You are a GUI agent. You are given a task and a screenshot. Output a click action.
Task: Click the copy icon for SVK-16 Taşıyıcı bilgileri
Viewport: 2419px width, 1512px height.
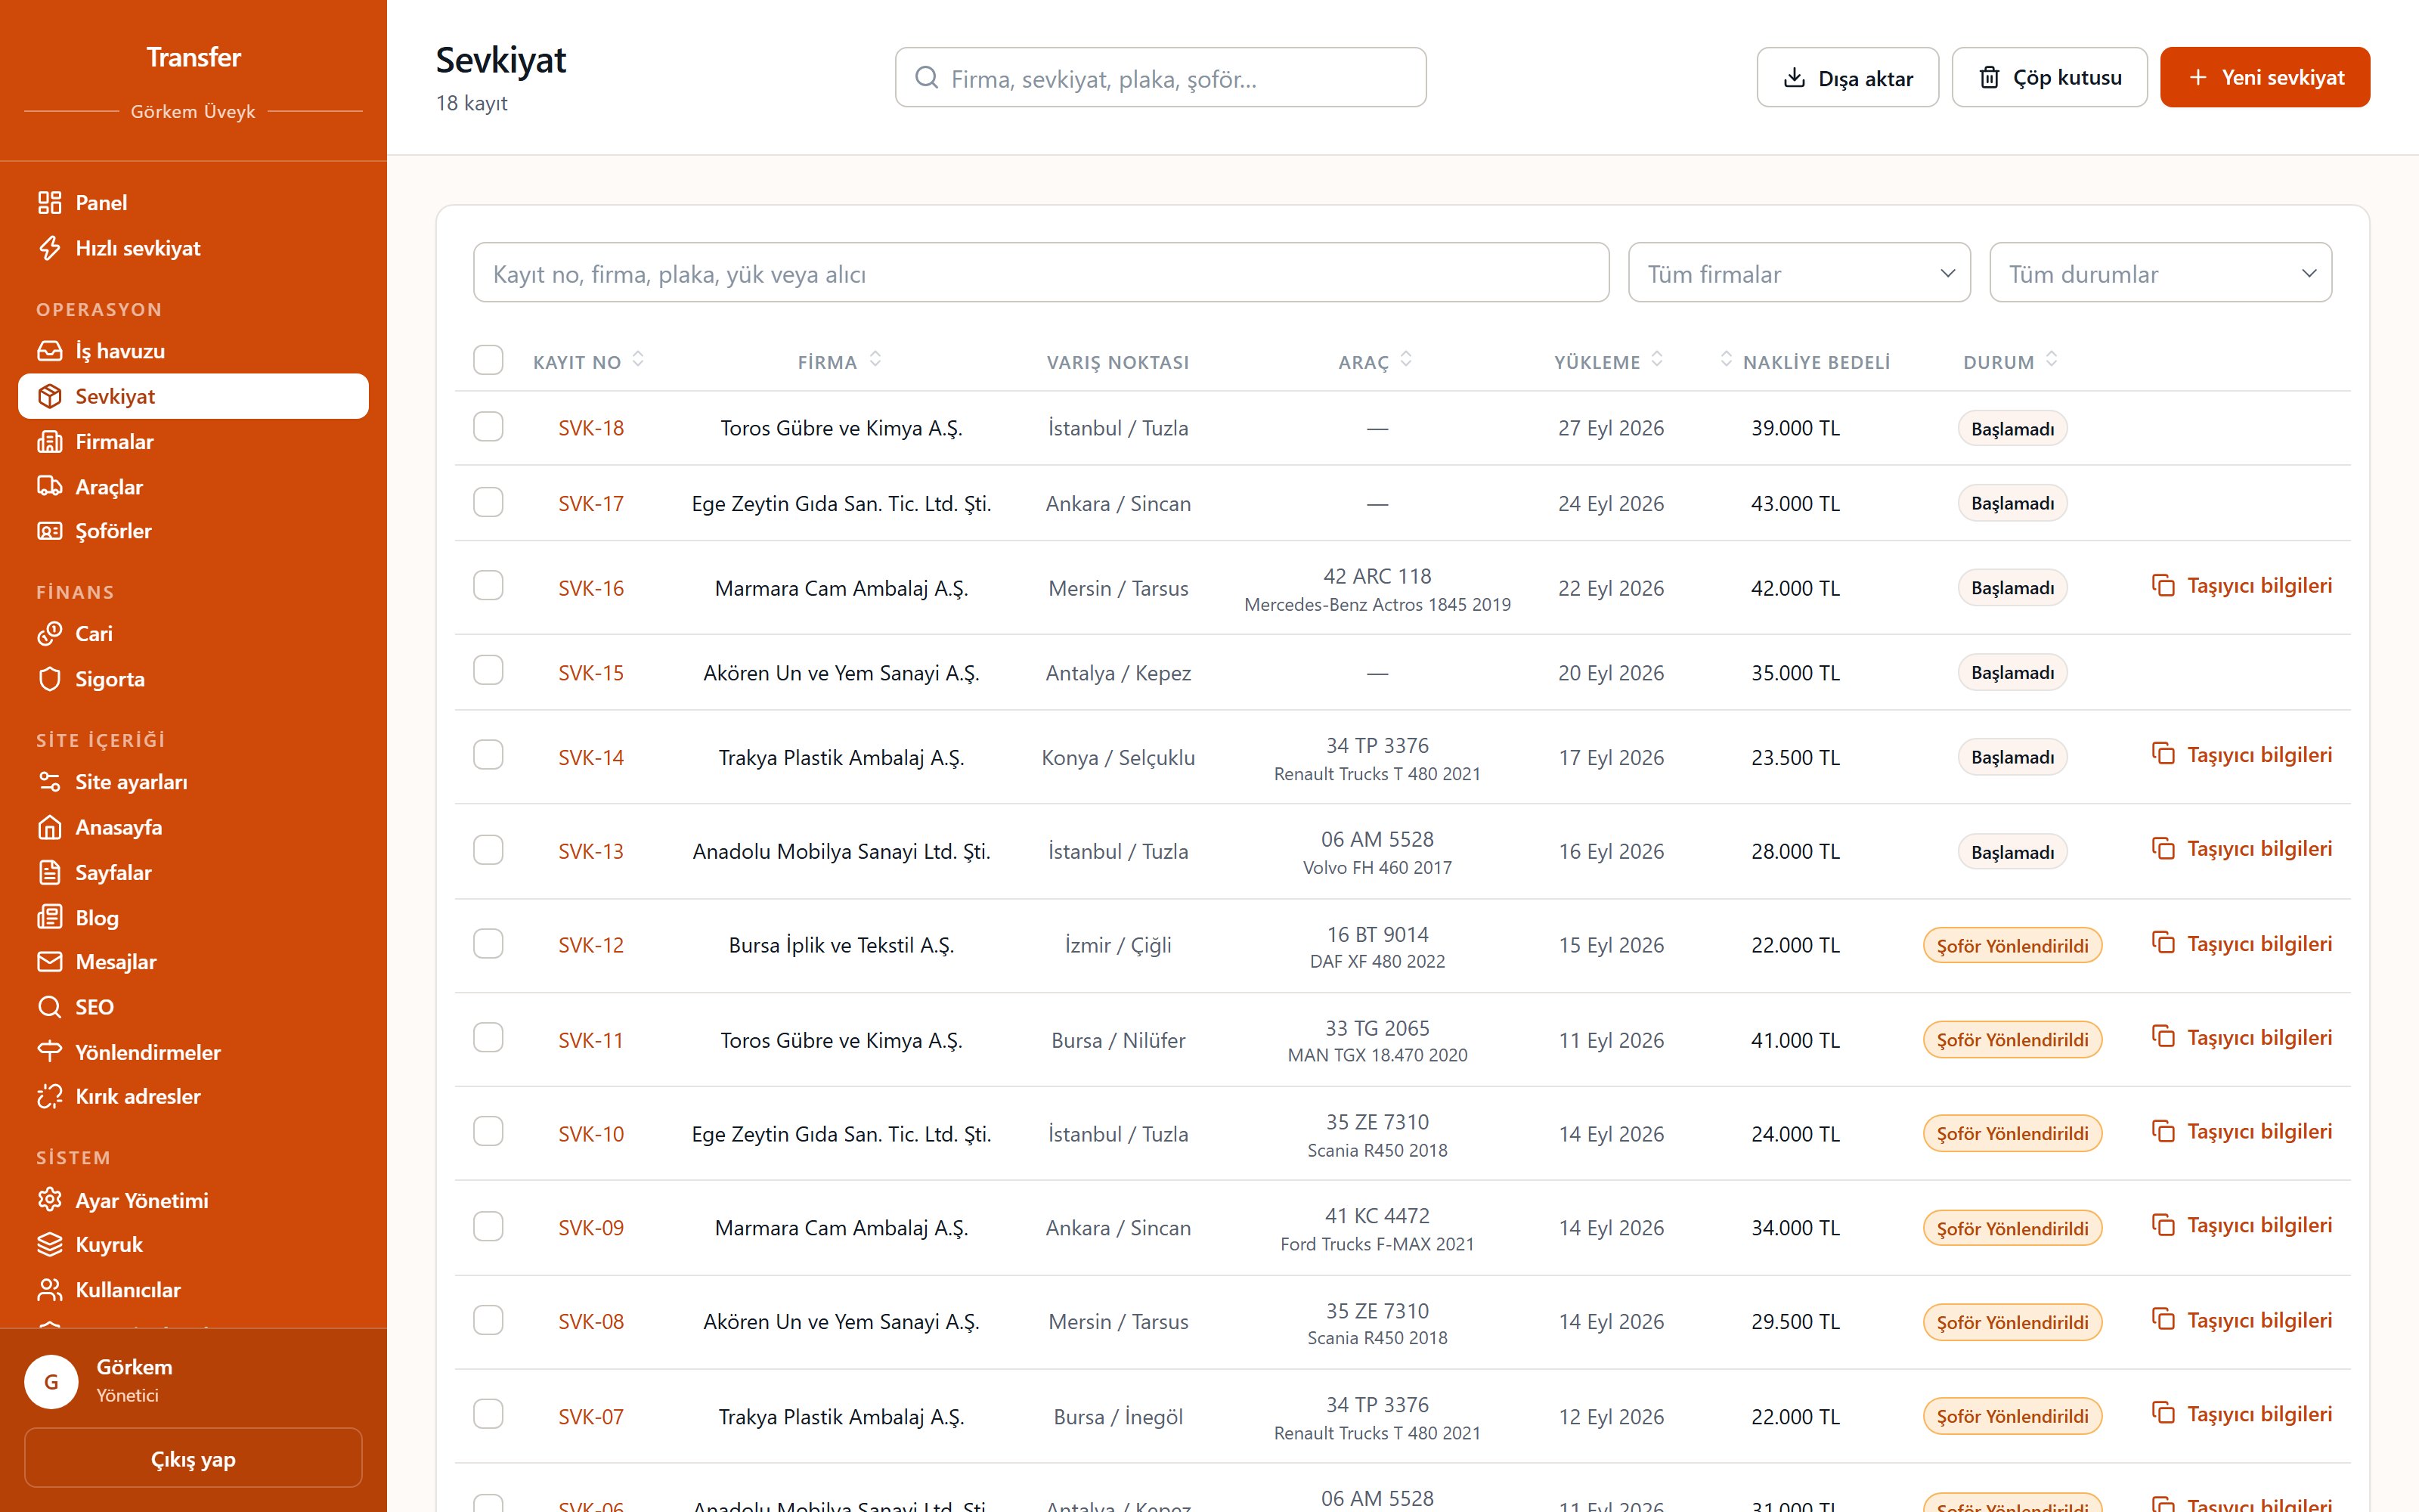(x=2163, y=586)
